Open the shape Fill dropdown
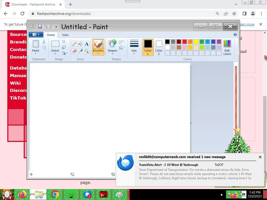The height and width of the screenshot is (200, 267). click(x=122, y=47)
